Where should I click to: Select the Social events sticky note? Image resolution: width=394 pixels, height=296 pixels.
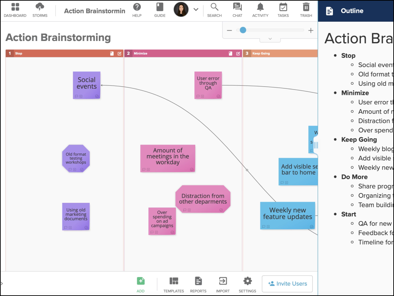[x=87, y=85]
